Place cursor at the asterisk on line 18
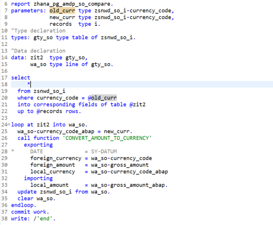Viewport: 273px width, 225px height. [28, 84]
